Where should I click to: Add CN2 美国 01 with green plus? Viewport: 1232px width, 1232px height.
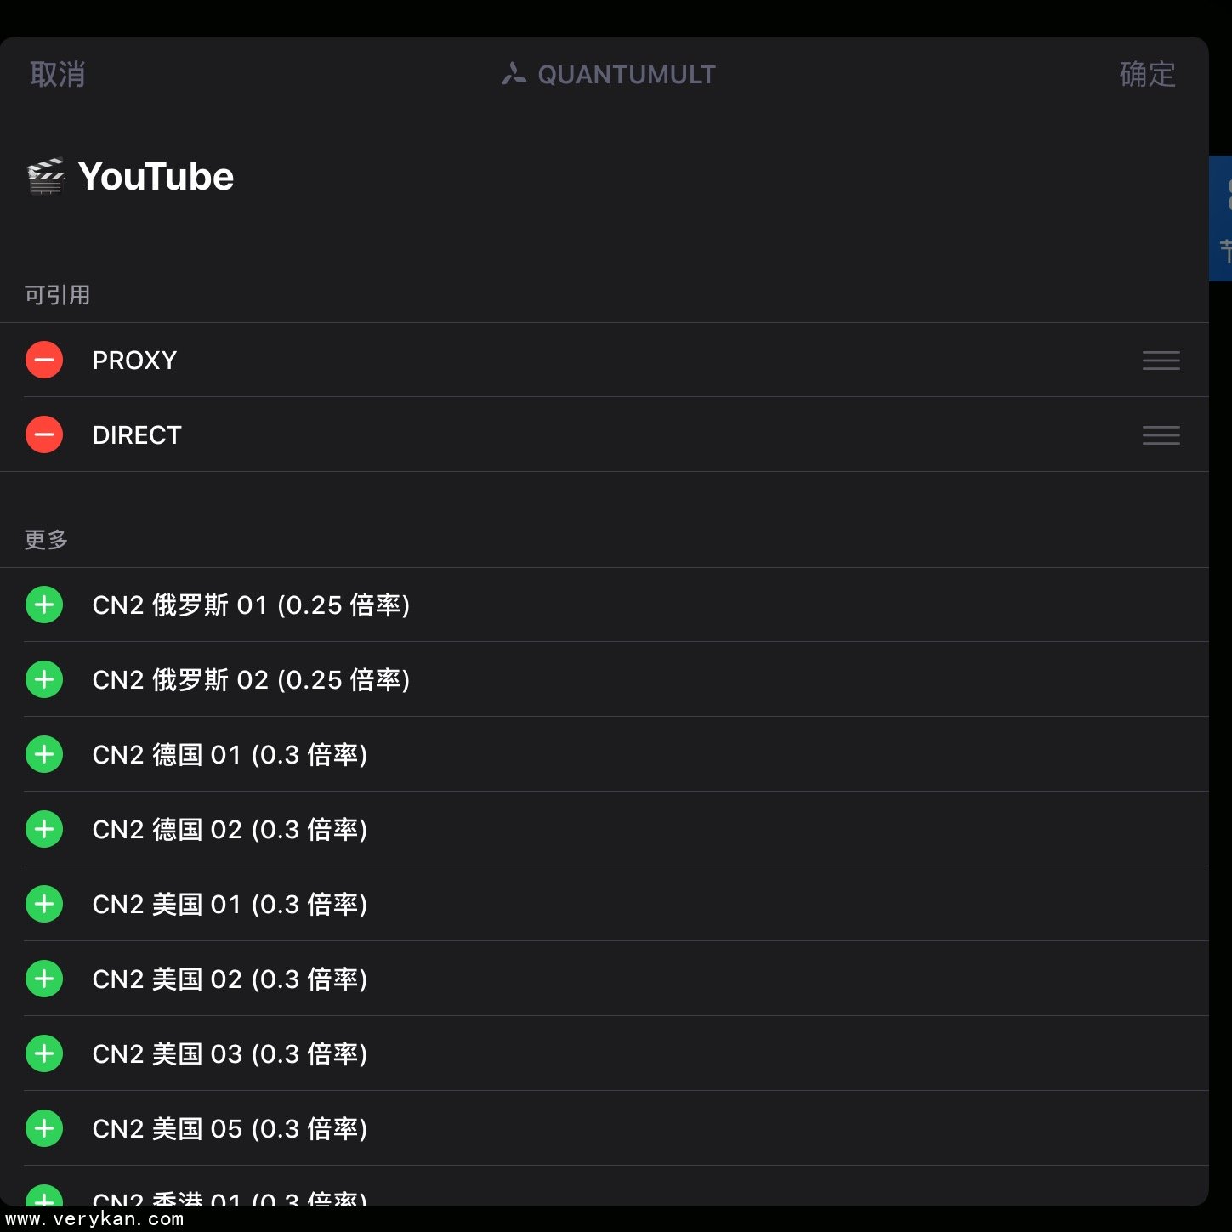point(44,905)
